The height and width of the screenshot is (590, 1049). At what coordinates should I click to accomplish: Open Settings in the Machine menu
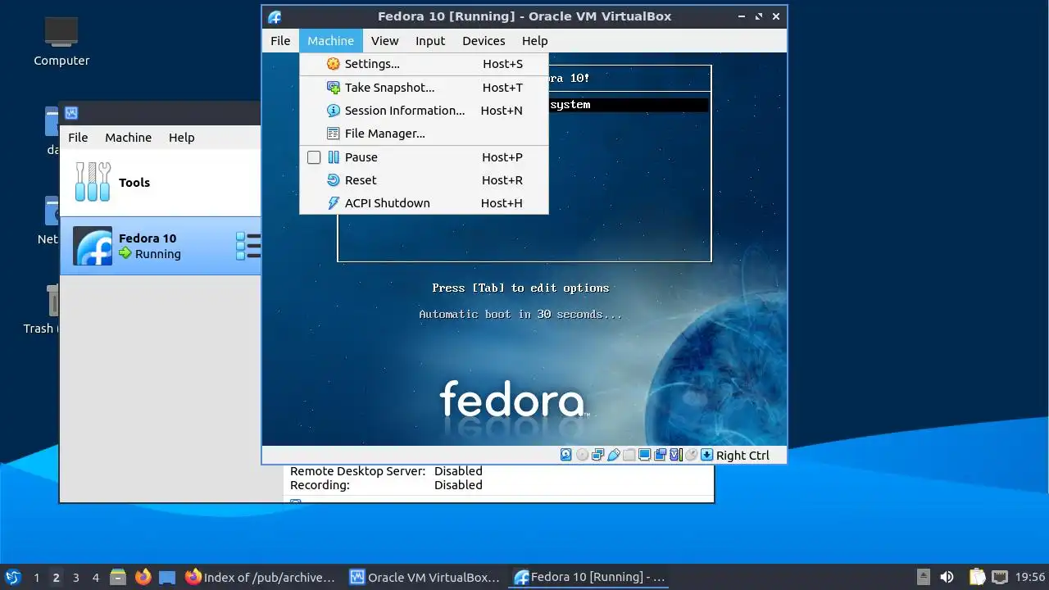point(424,64)
